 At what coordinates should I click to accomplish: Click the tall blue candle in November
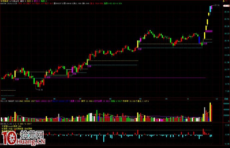click(199, 40)
